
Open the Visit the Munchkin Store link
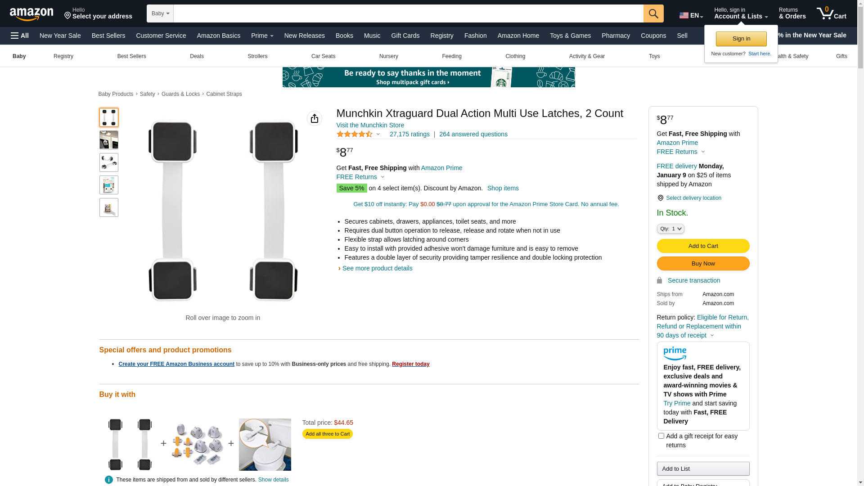(370, 125)
